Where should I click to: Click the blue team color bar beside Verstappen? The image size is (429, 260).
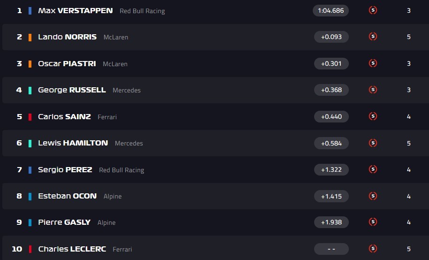(30, 10)
